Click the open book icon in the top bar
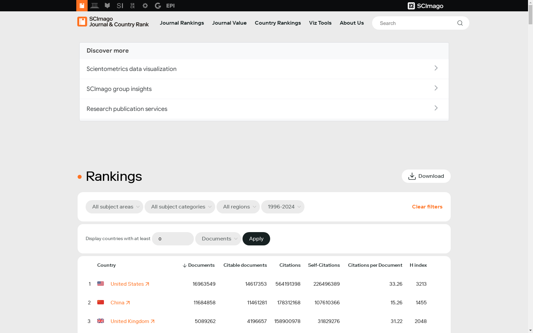 click(107, 6)
